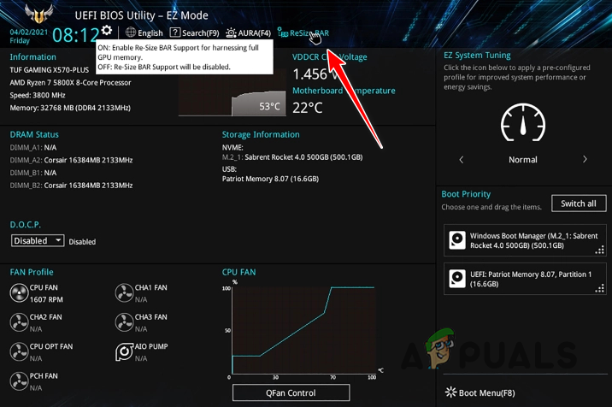Image resolution: width=612 pixels, height=407 pixels.
Task: Open Boot Menu(F8)
Action: tap(480, 392)
